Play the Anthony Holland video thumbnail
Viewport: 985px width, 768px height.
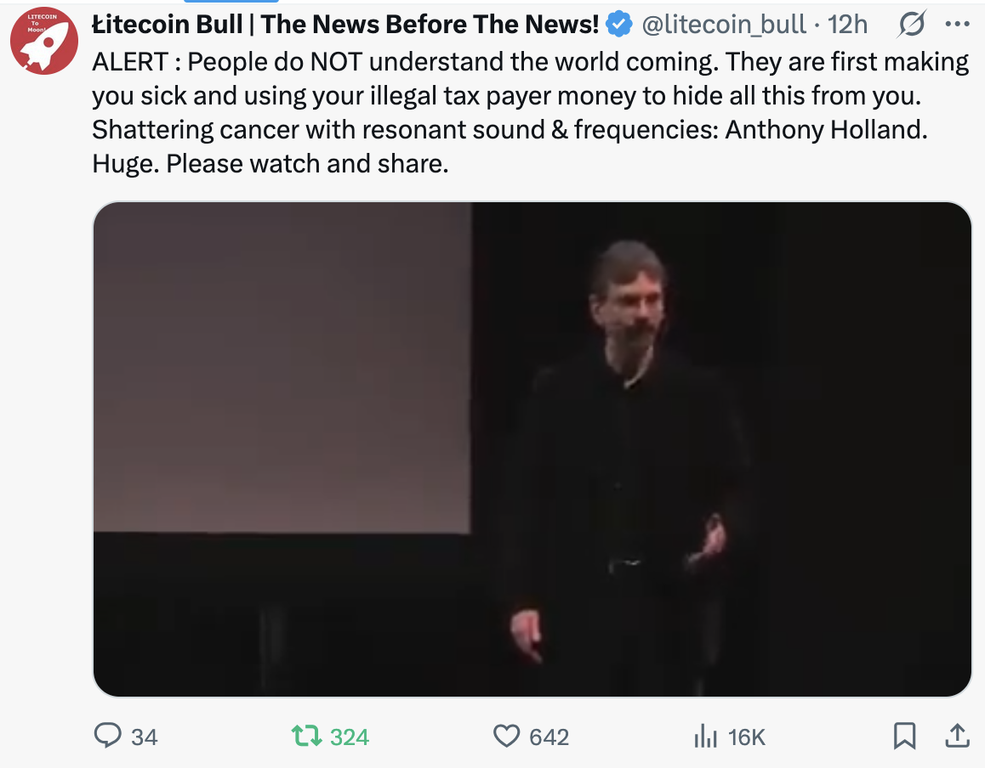point(532,449)
